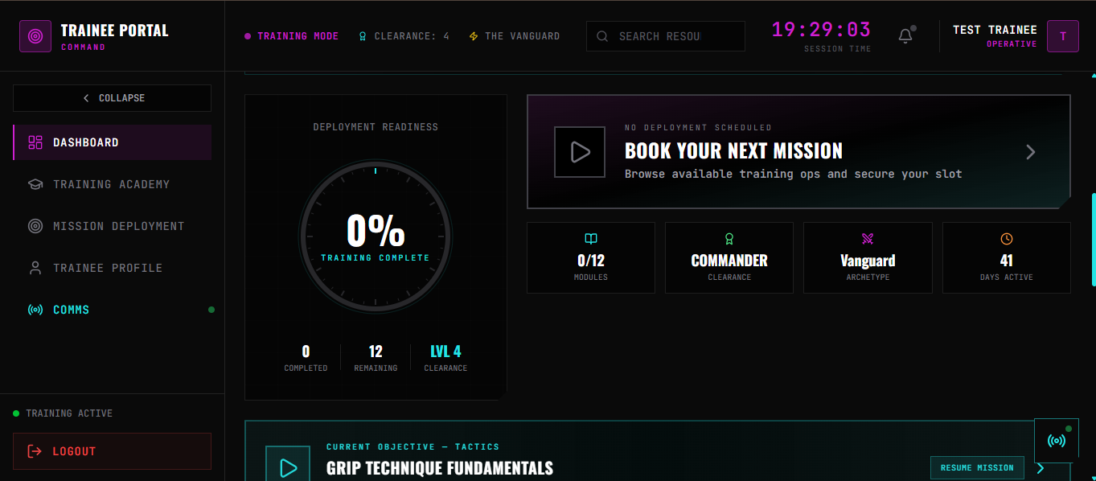Expand Book Your Next Mission chevron arrow
The width and height of the screenshot is (1096, 481).
tap(1030, 152)
